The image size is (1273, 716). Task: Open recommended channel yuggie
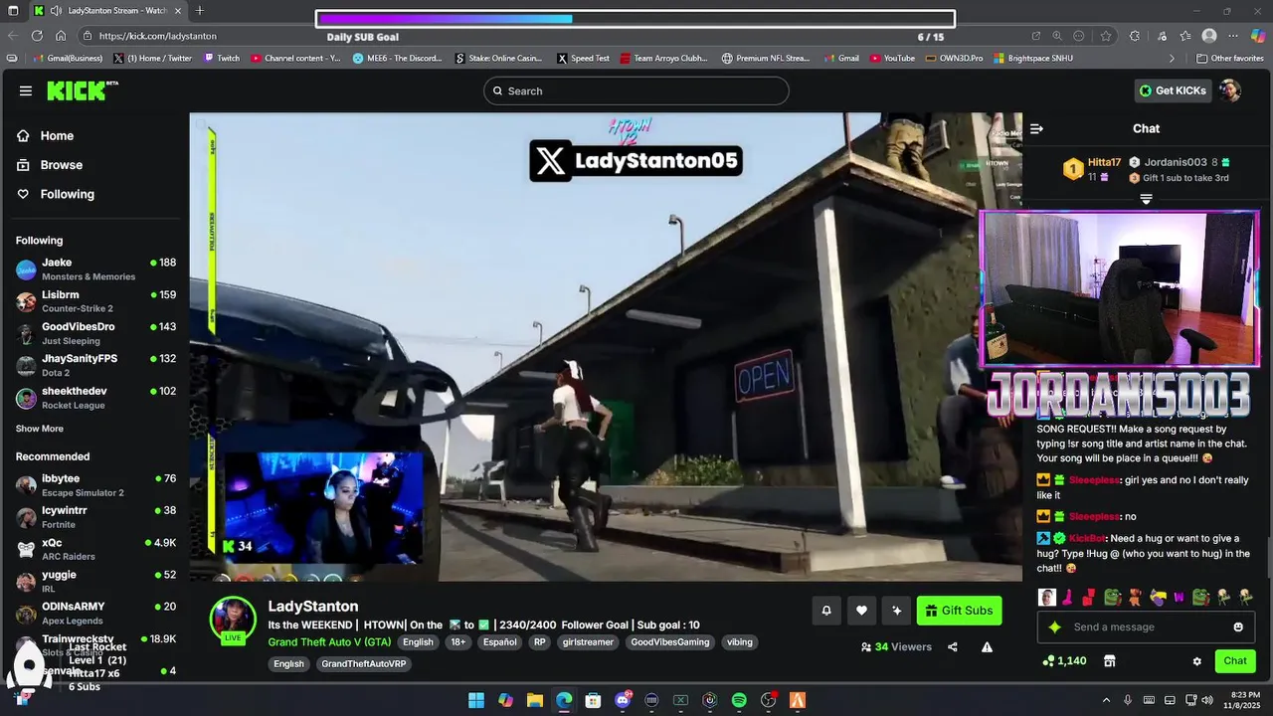tap(95, 581)
